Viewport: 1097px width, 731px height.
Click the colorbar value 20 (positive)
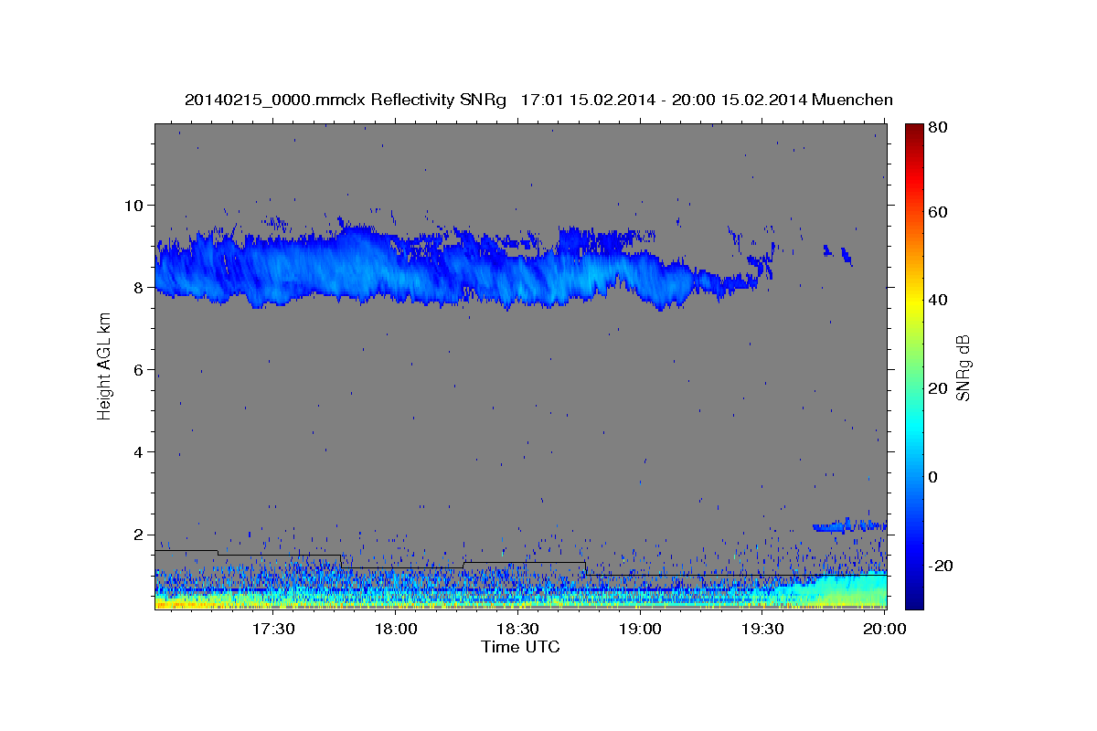[937, 388]
